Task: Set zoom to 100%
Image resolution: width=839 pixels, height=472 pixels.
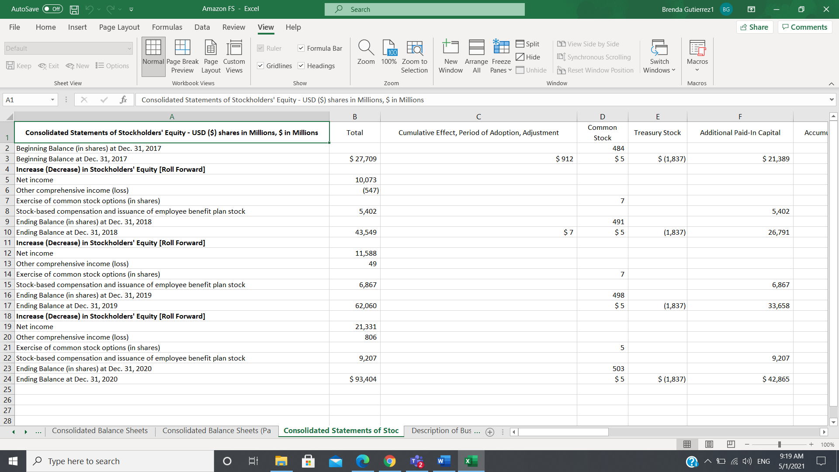Action: click(388, 56)
